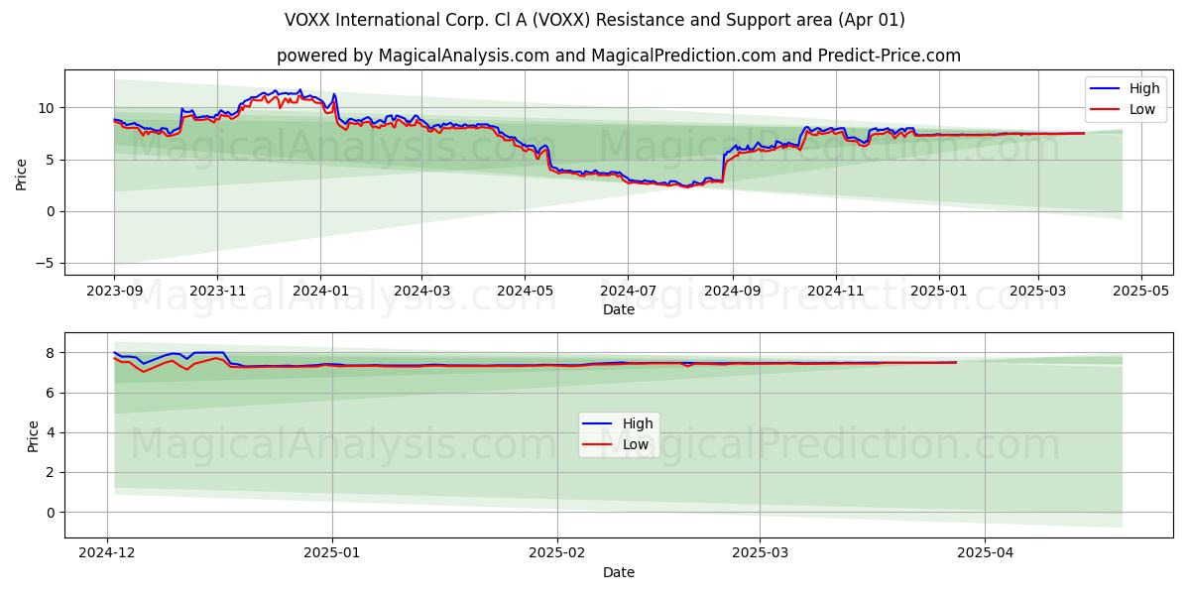1190x595 pixels.
Task: Click the '2025-03' tick on upper chart
Action: click(x=1038, y=291)
